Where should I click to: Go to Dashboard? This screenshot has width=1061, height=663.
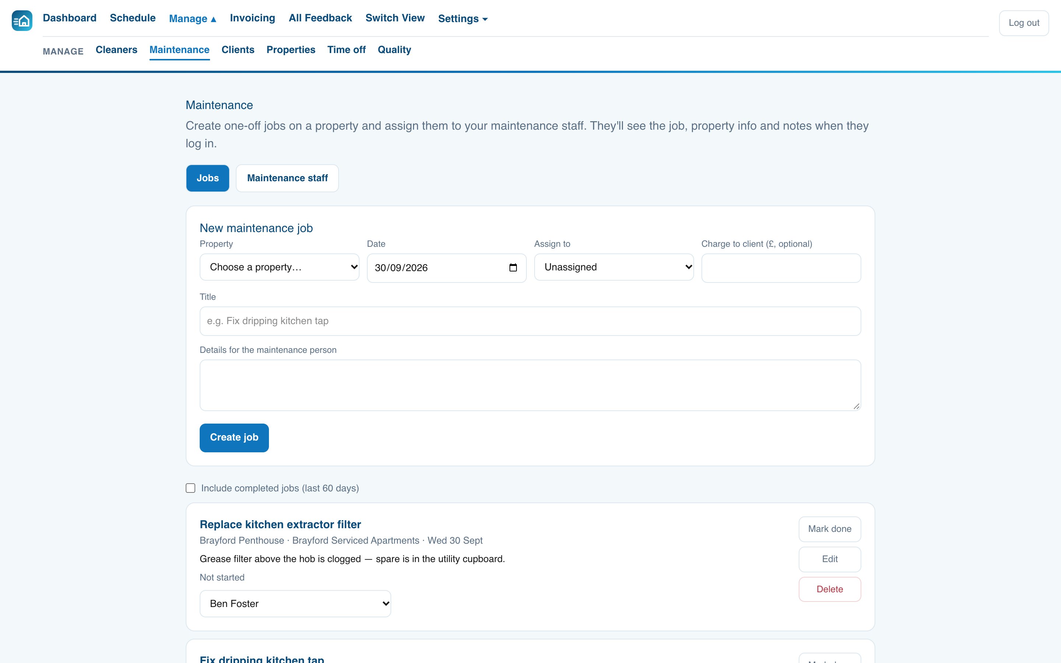(69, 18)
